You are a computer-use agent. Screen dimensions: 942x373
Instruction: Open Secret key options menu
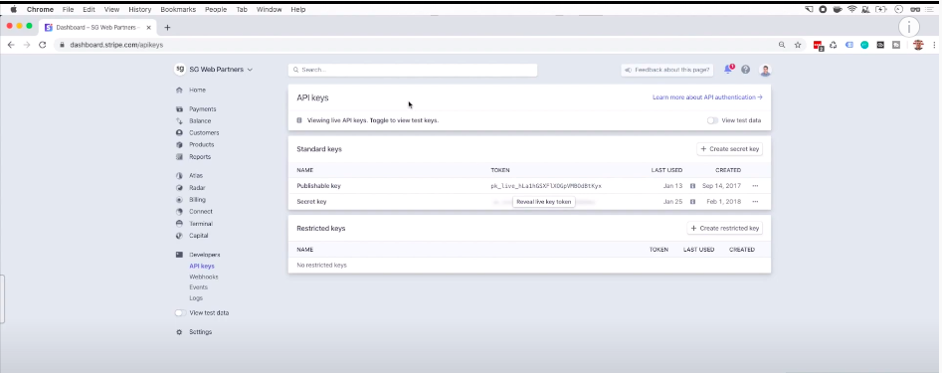[755, 202]
